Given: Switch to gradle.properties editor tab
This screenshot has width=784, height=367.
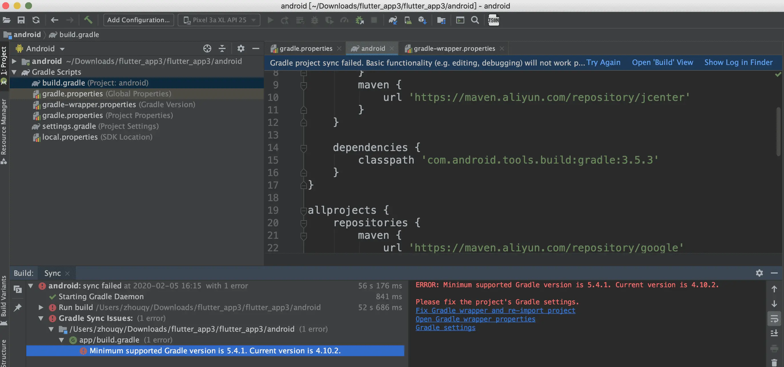Looking at the screenshot, I should pos(305,49).
